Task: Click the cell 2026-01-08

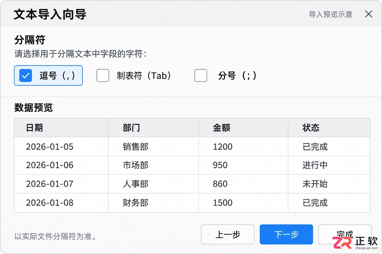Action: [x=61, y=203]
